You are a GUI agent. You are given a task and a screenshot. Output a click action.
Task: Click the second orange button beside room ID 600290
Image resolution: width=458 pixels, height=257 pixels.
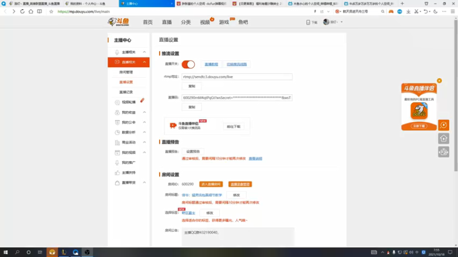(x=240, y=184)
